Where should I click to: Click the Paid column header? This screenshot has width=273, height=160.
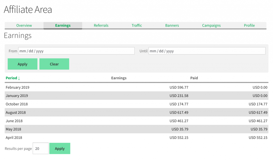194,78
